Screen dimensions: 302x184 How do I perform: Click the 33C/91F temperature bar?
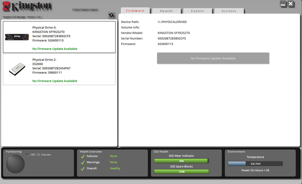[255, 164]
